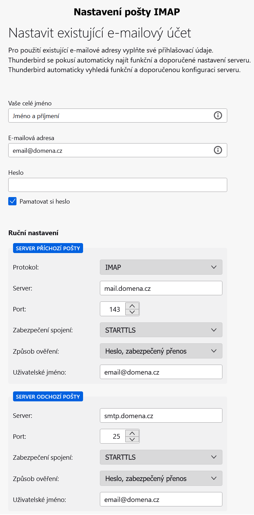The width and height of the screenshot is (254, 515).
Task: Click the Server příchozí pošty label
Action: pos(48,248)
